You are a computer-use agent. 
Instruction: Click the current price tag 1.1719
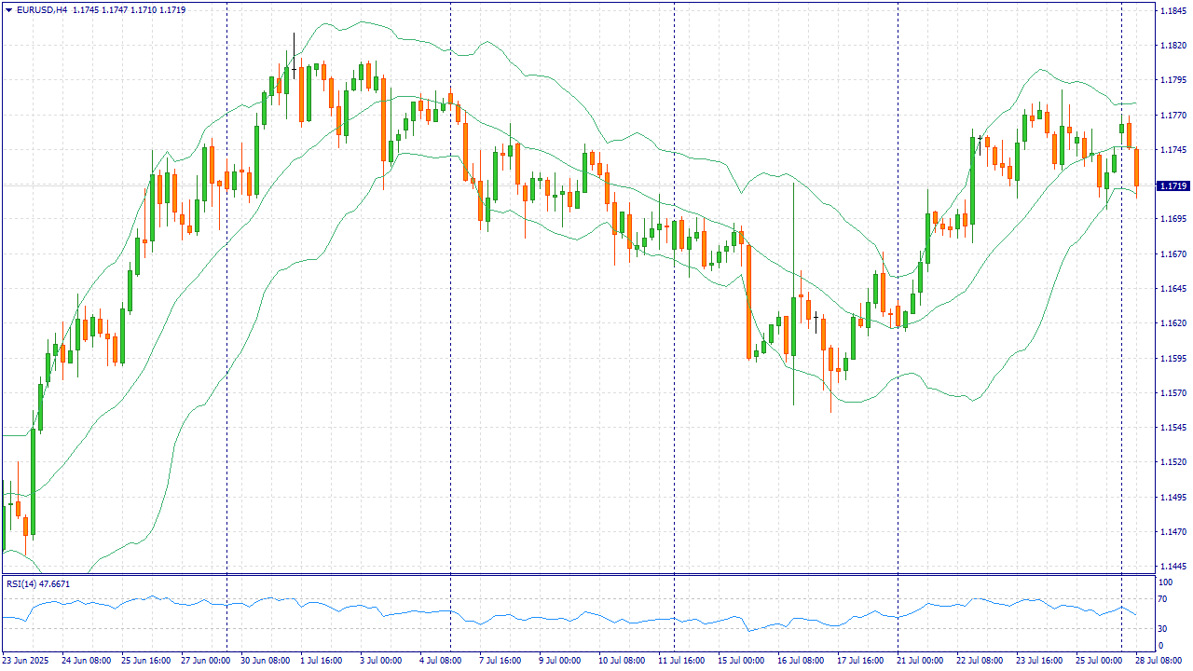click(x=1172, y=186)
